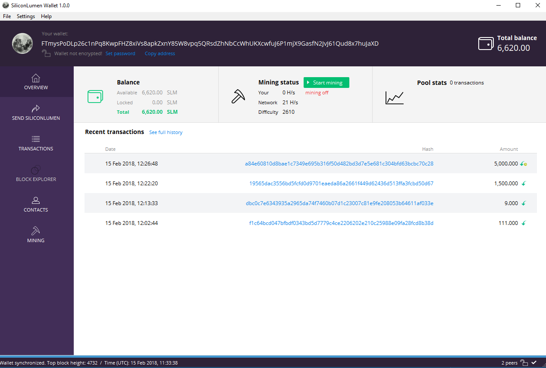Click the green wallet balance card icon
The height and width of the screenshot is (368, 546).
[95, 97]
